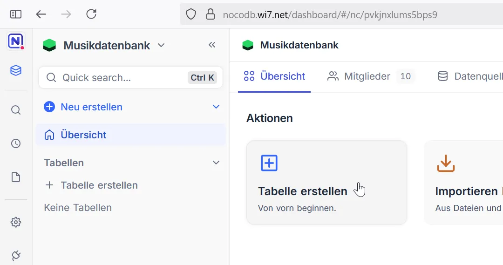This screenshot has height=265, width=503.
Task: Click the magnifier search icon in mini sidebar
Action: point(16,110)
